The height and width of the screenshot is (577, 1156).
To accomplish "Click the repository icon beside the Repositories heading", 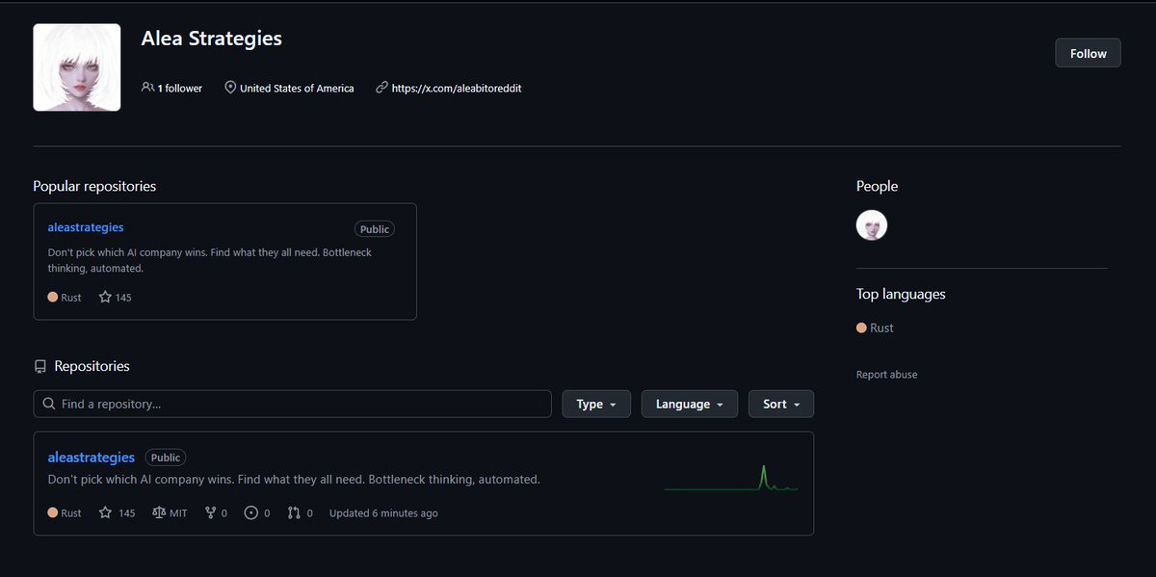I will tap(39, 367).
